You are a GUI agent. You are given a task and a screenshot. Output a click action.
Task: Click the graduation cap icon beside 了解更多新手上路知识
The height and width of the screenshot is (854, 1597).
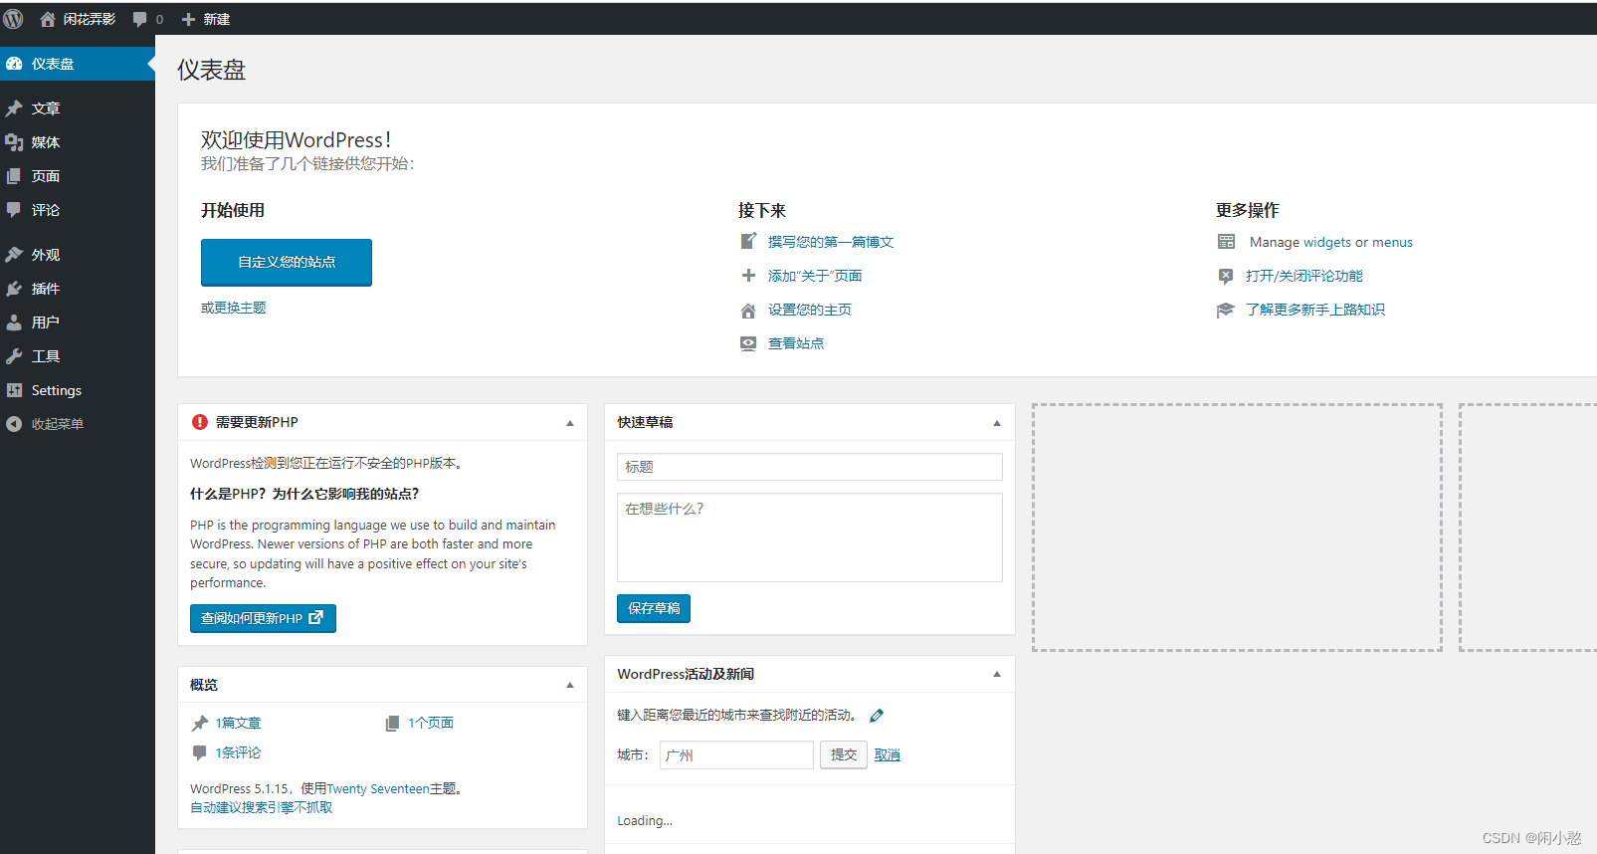point(1226,310)
